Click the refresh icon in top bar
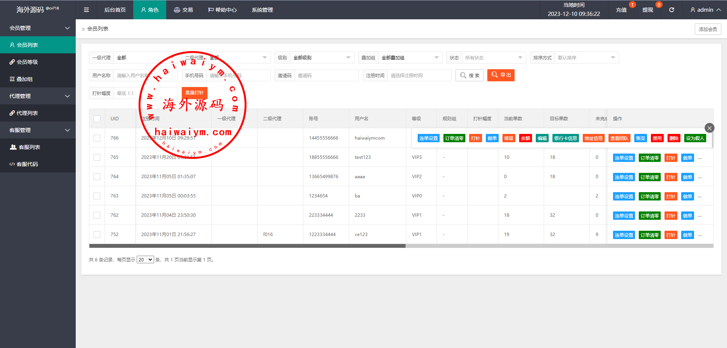 pos(671,10)
